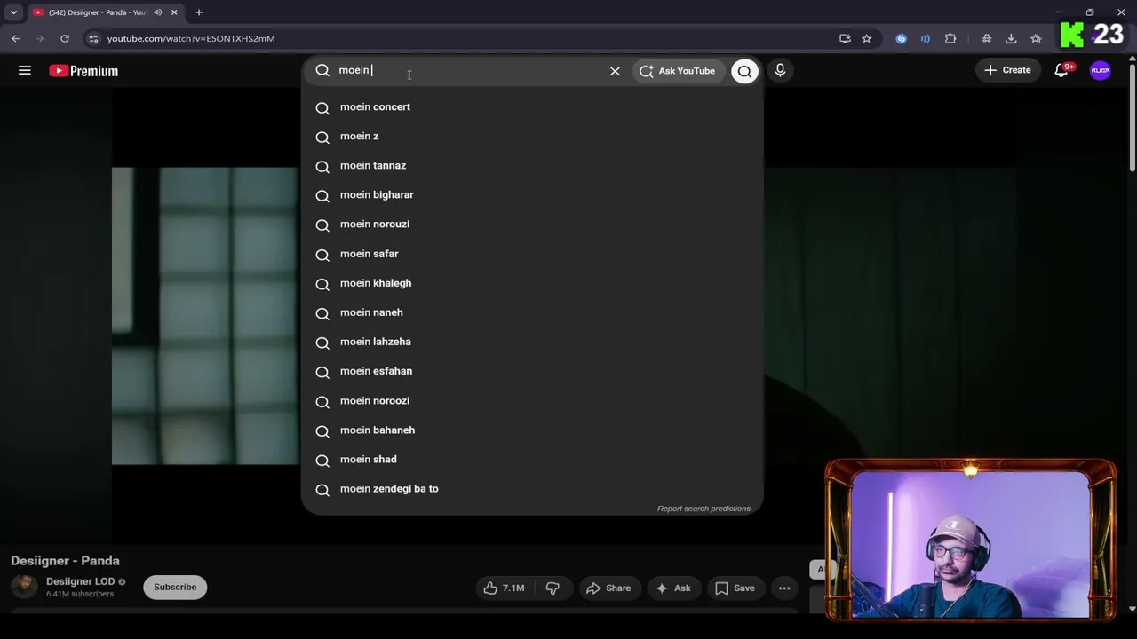Viewport: 1137px width, 639px height.
Task: Share the Desiigner Panda video
Action: coord(608,588)
